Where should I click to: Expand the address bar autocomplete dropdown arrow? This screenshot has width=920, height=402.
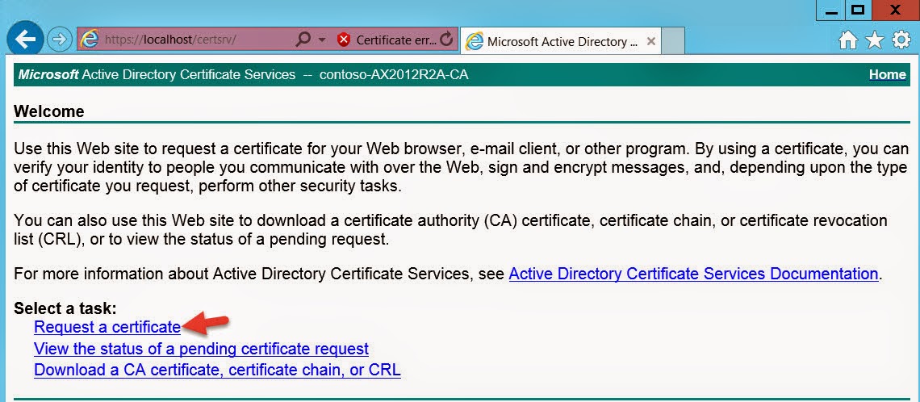(321, 40)
